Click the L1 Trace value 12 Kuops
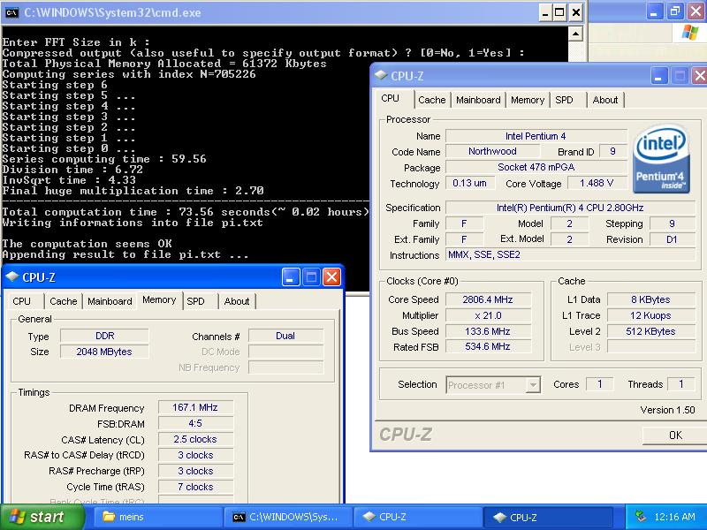 (x=650, y=315)
